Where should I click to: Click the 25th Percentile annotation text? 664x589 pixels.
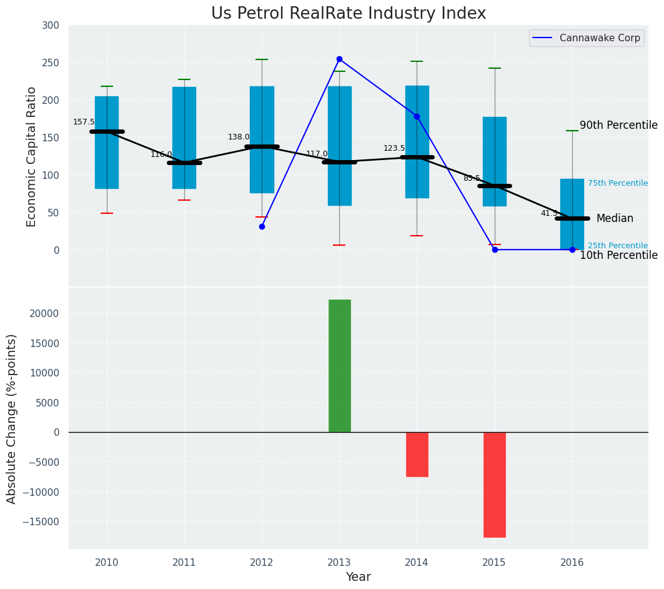coord(617,246)
